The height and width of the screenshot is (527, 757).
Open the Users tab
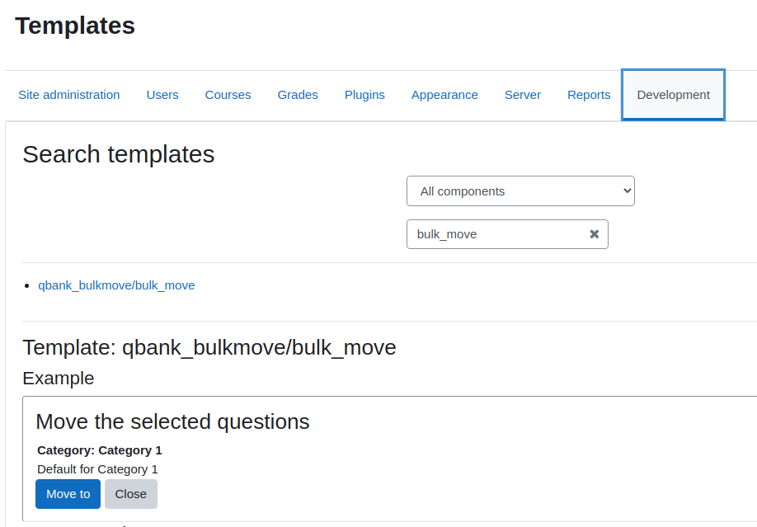162,95
